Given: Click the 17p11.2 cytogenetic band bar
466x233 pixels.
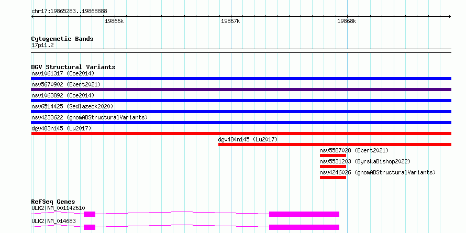Looking at the screenshot, I should (x=241, y=51).
